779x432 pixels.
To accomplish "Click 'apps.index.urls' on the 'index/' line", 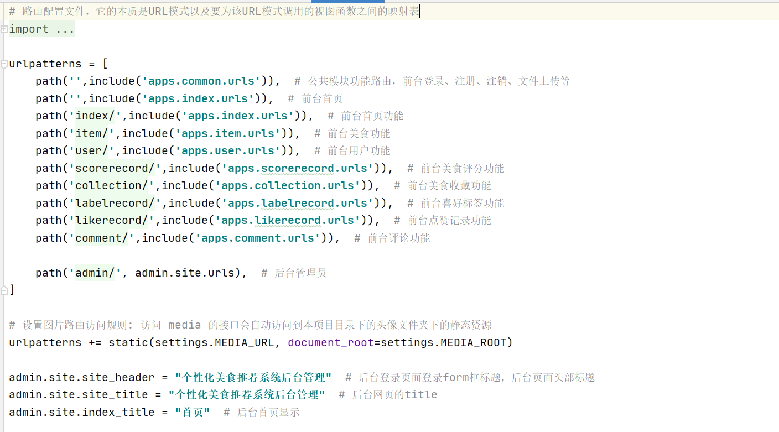I will click(241, 116).
